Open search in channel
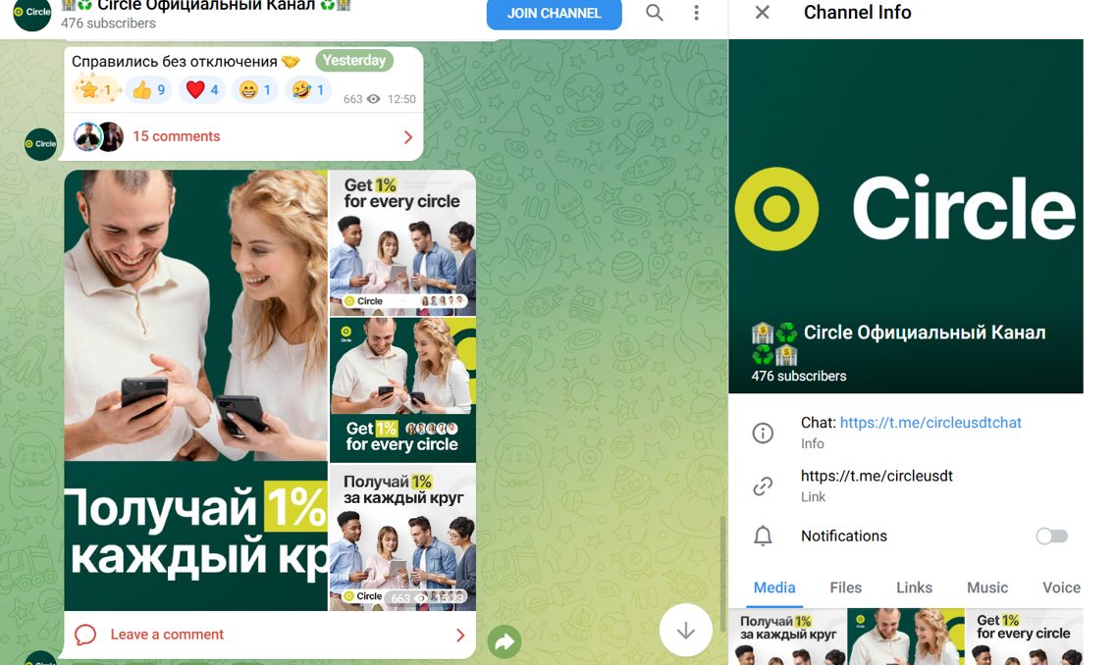This screenshot has width=1117, height=665. tap(654, 13)
